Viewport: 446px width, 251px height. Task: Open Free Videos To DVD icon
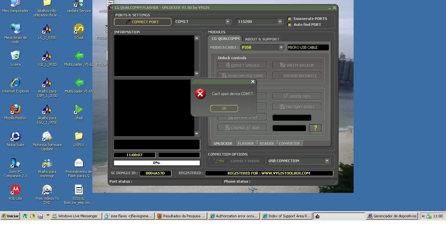47,194
